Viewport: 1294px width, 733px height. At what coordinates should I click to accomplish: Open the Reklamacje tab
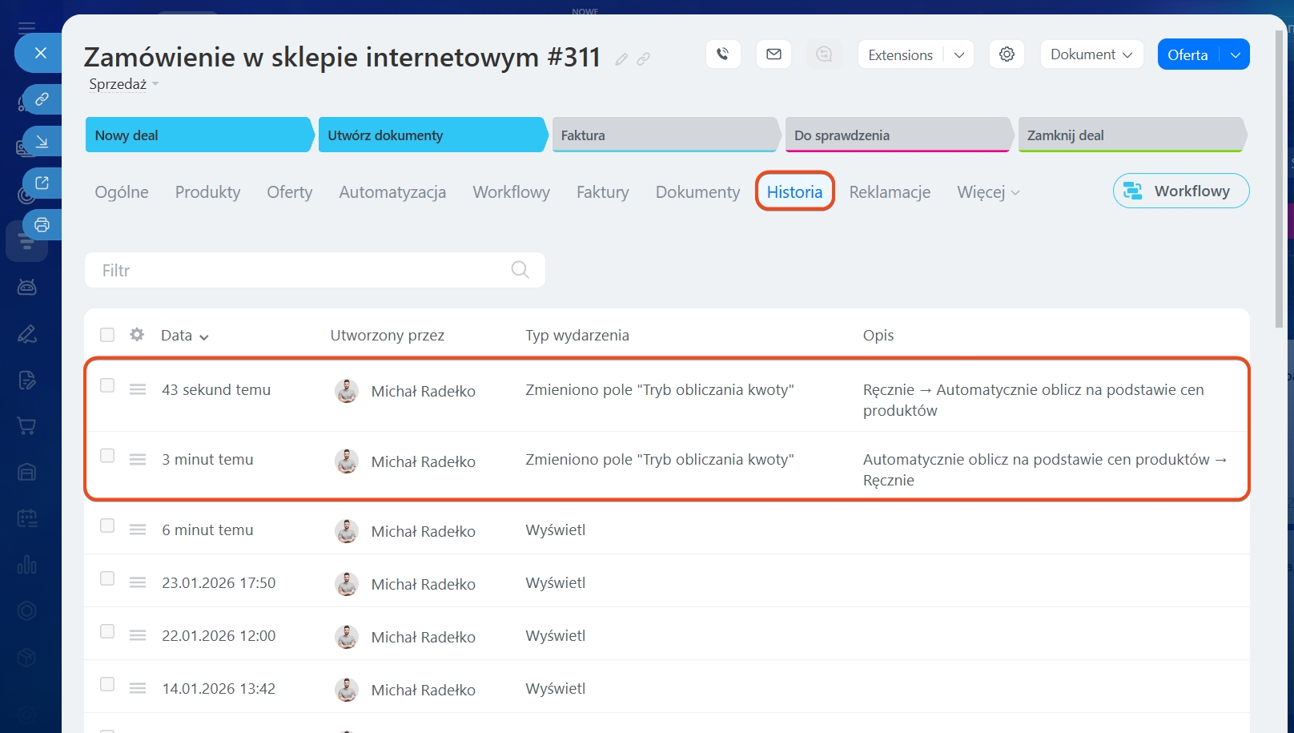tap(890, 192)
